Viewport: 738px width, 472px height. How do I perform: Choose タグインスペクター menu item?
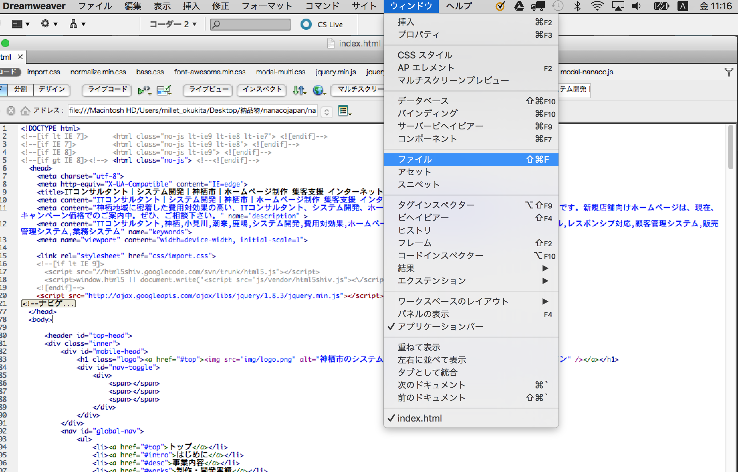[471, 205]
